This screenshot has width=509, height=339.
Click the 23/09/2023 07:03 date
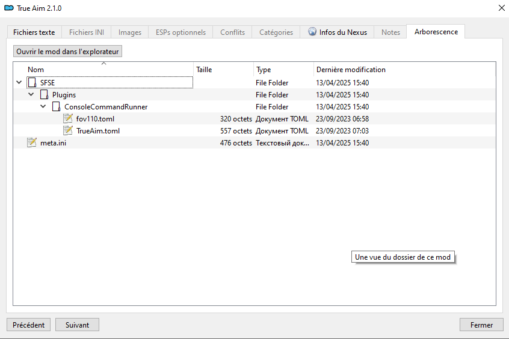pyautogui.click(x=342, y=131)
